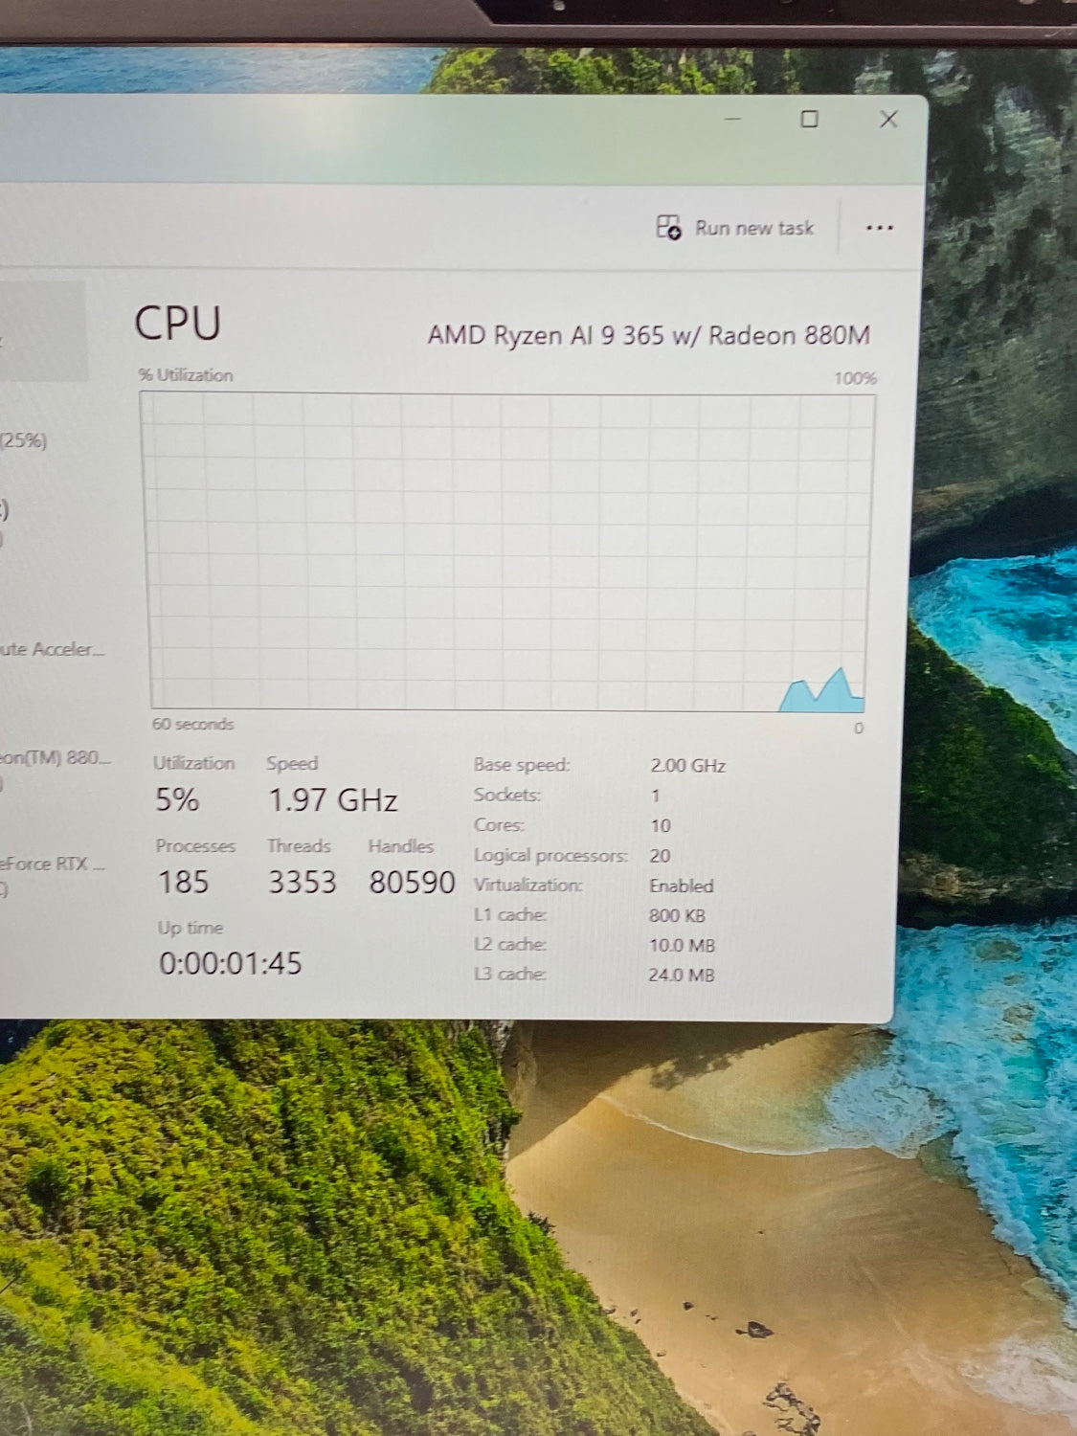
Task: Click the Run new task icon
Action: click(668, 228)
